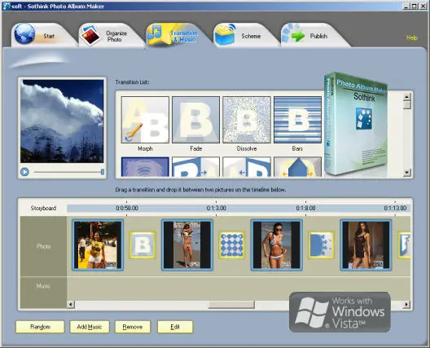Click the application icon in the title bar

coord(7,6)
